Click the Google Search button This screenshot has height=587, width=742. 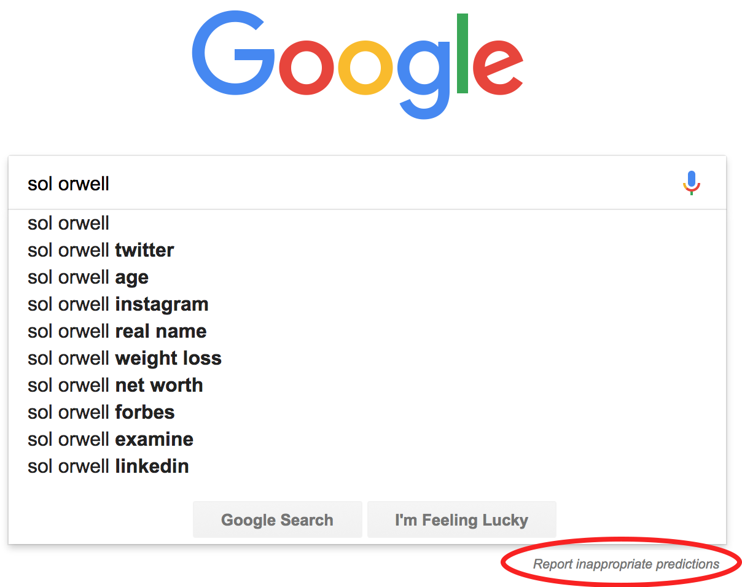(x=278, y=519)
